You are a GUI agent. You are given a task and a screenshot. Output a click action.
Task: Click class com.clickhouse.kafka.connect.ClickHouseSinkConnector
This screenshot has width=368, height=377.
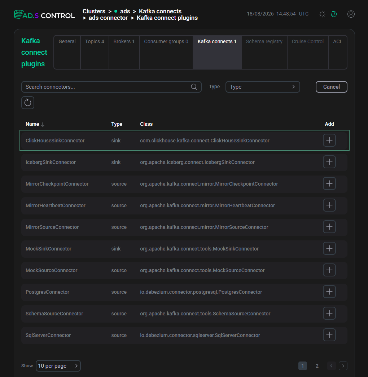coord(205,141)
